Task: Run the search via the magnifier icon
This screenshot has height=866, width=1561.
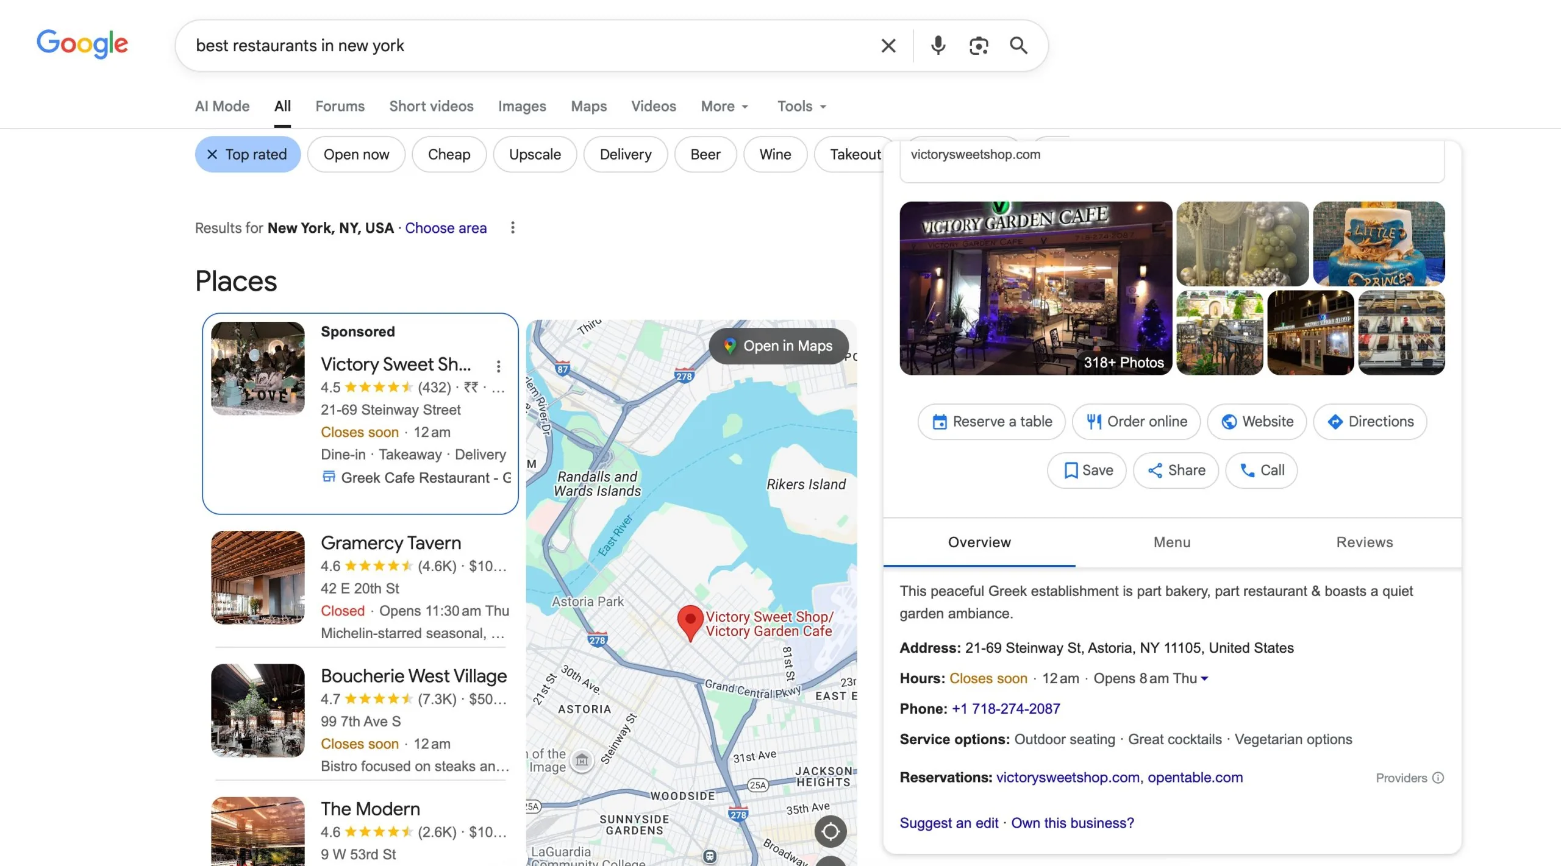Action: pos(1018,45)
